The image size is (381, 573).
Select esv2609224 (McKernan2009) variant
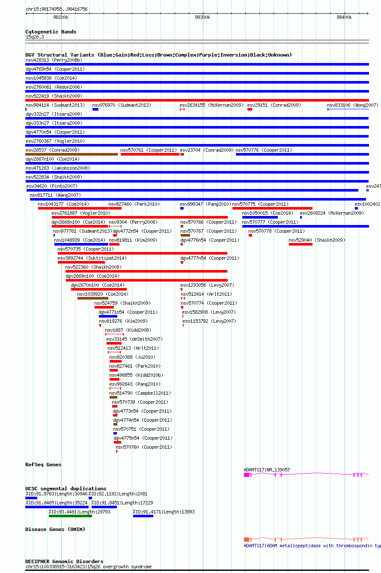[x=332, y=213]
